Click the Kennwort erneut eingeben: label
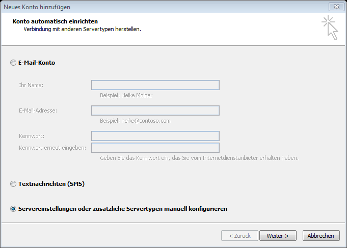 click(52, 148)
